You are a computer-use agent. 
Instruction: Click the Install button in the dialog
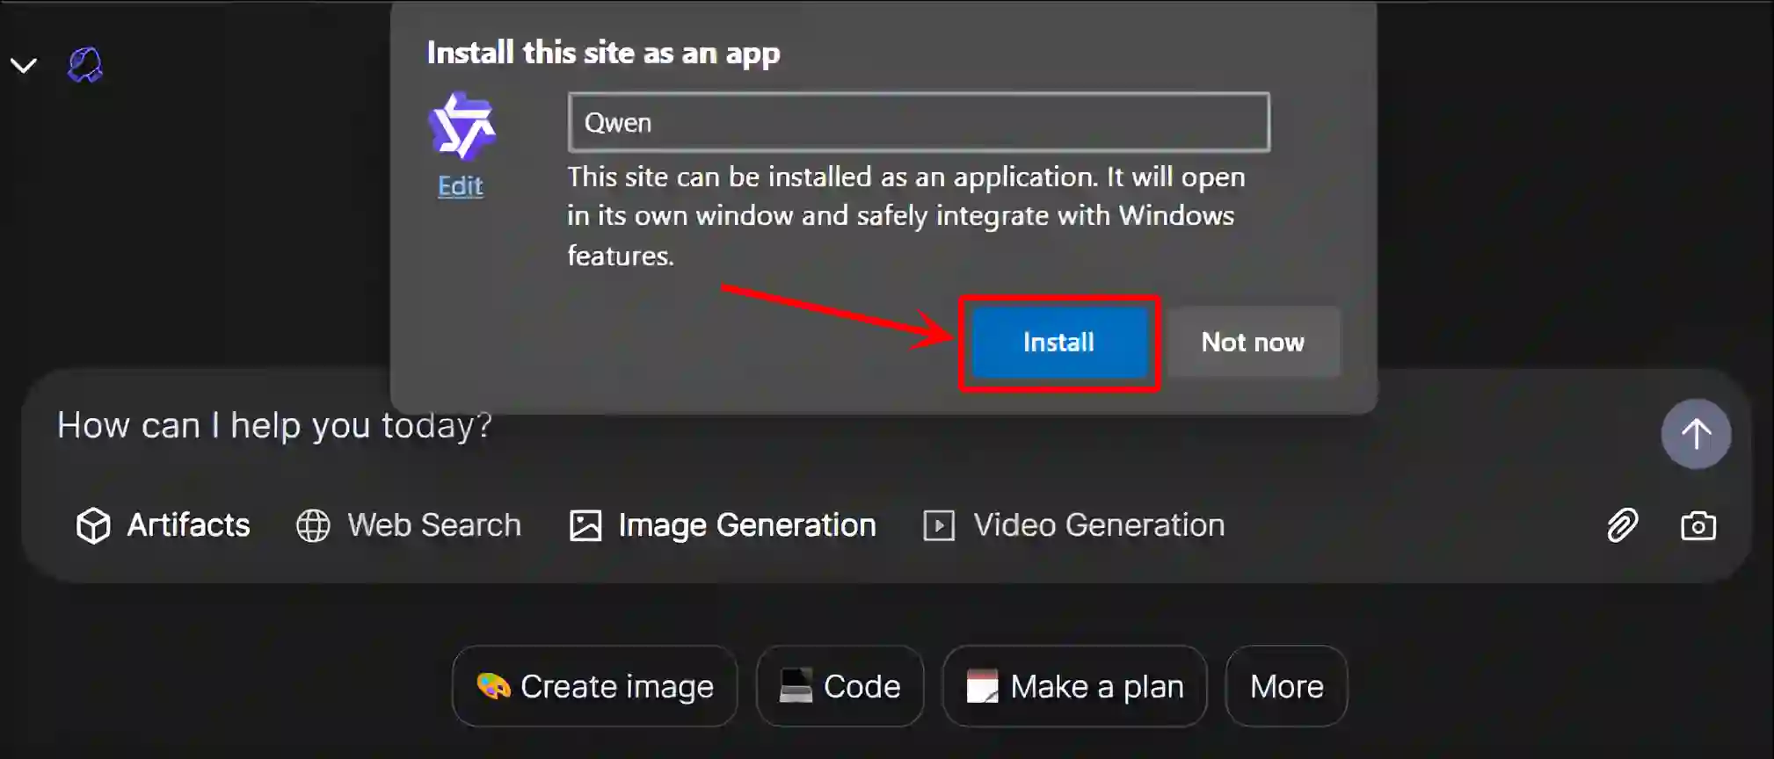coord(1059,343)
